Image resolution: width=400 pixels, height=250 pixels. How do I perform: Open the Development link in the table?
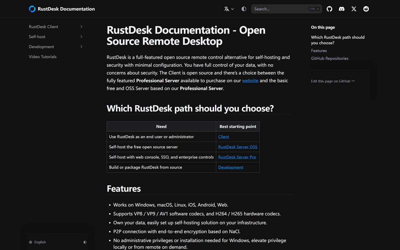coord(231,167)
